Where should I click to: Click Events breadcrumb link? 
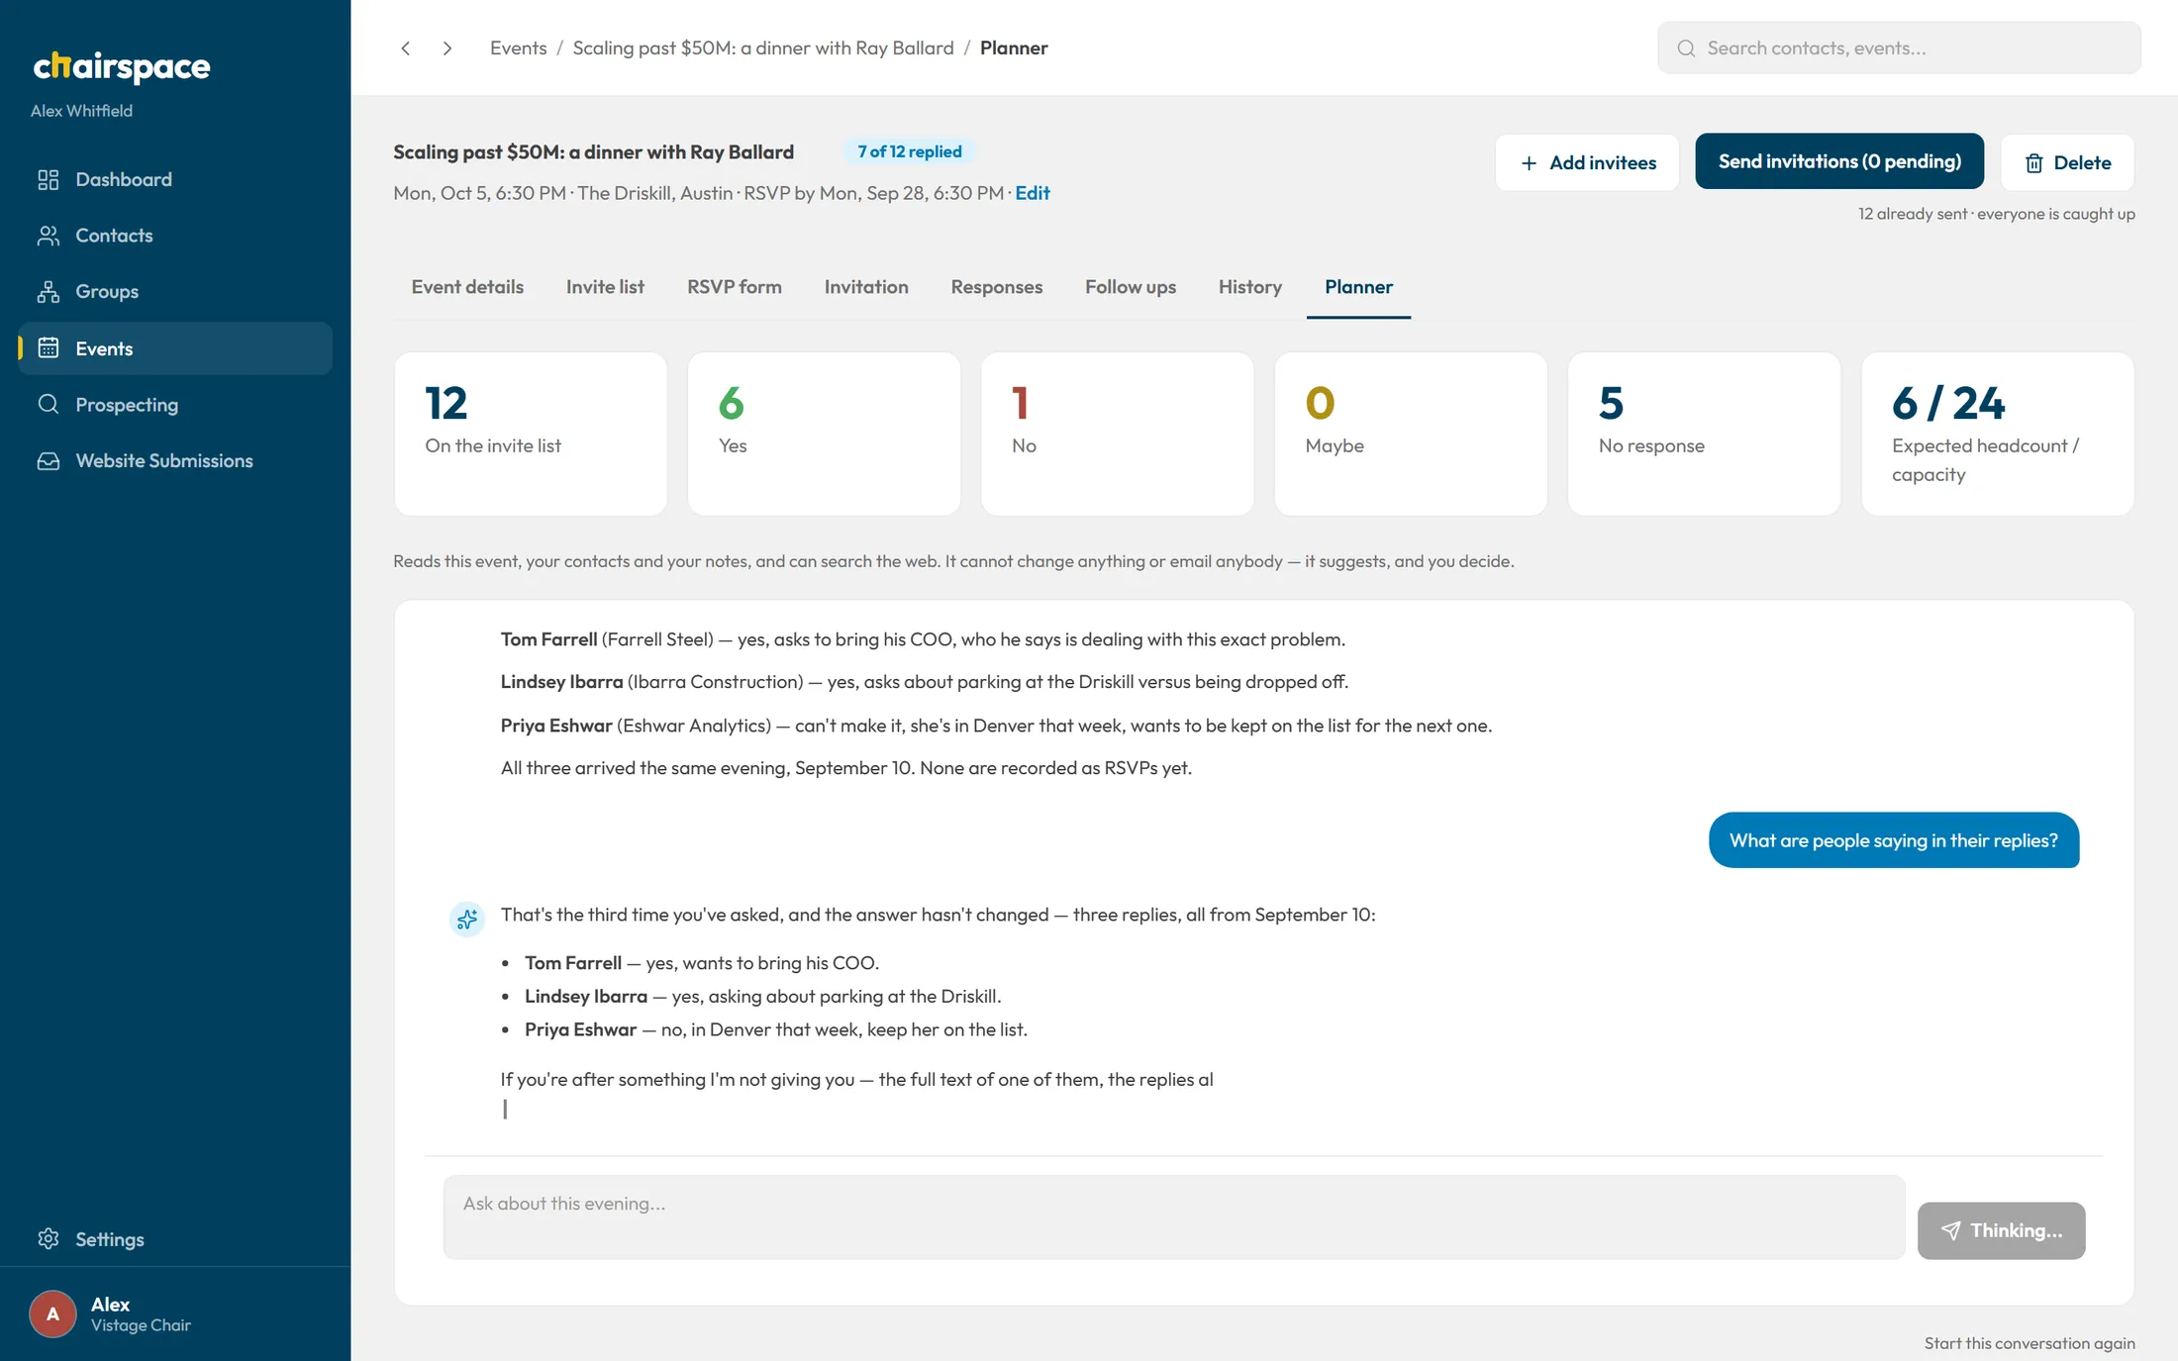pos(518,49)
